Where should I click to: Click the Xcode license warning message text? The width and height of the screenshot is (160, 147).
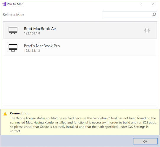[x=83, y=125]
